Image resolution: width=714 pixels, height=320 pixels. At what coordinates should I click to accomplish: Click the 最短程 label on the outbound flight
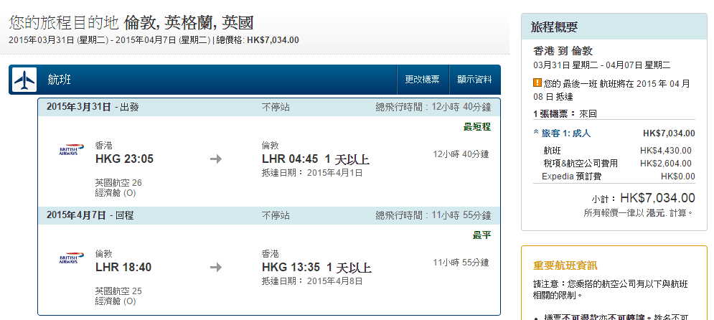coord(476,127)
